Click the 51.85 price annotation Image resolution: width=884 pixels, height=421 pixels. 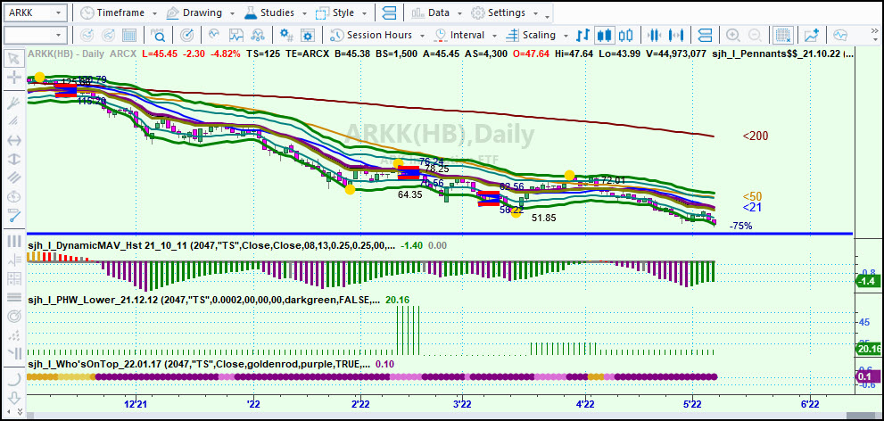coord(543,218)
